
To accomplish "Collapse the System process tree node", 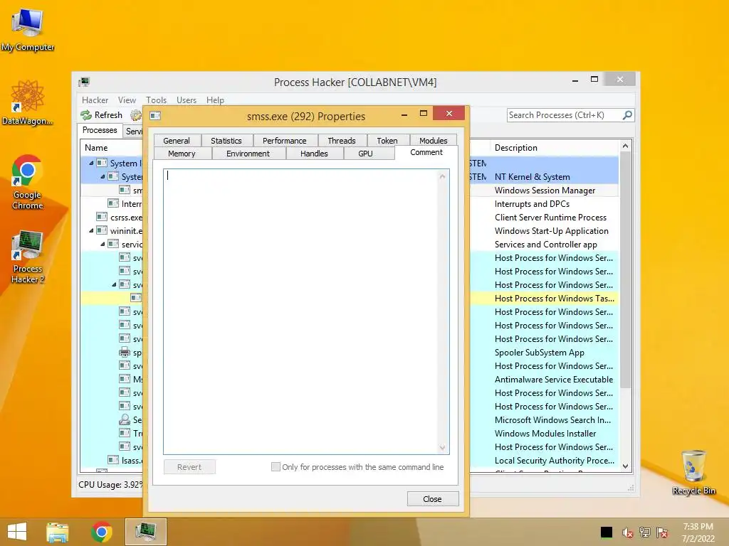I will [103, 176].
